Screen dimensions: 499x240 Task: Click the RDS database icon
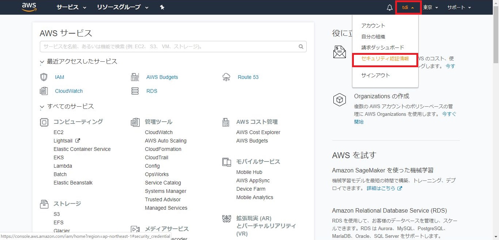pos(135,91)
